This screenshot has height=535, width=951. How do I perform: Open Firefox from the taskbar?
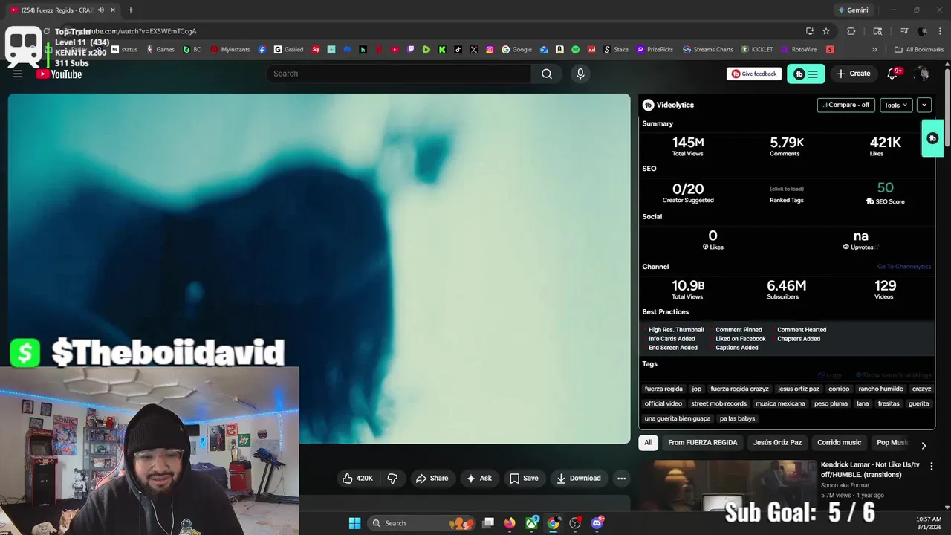[x=509, y=523]
